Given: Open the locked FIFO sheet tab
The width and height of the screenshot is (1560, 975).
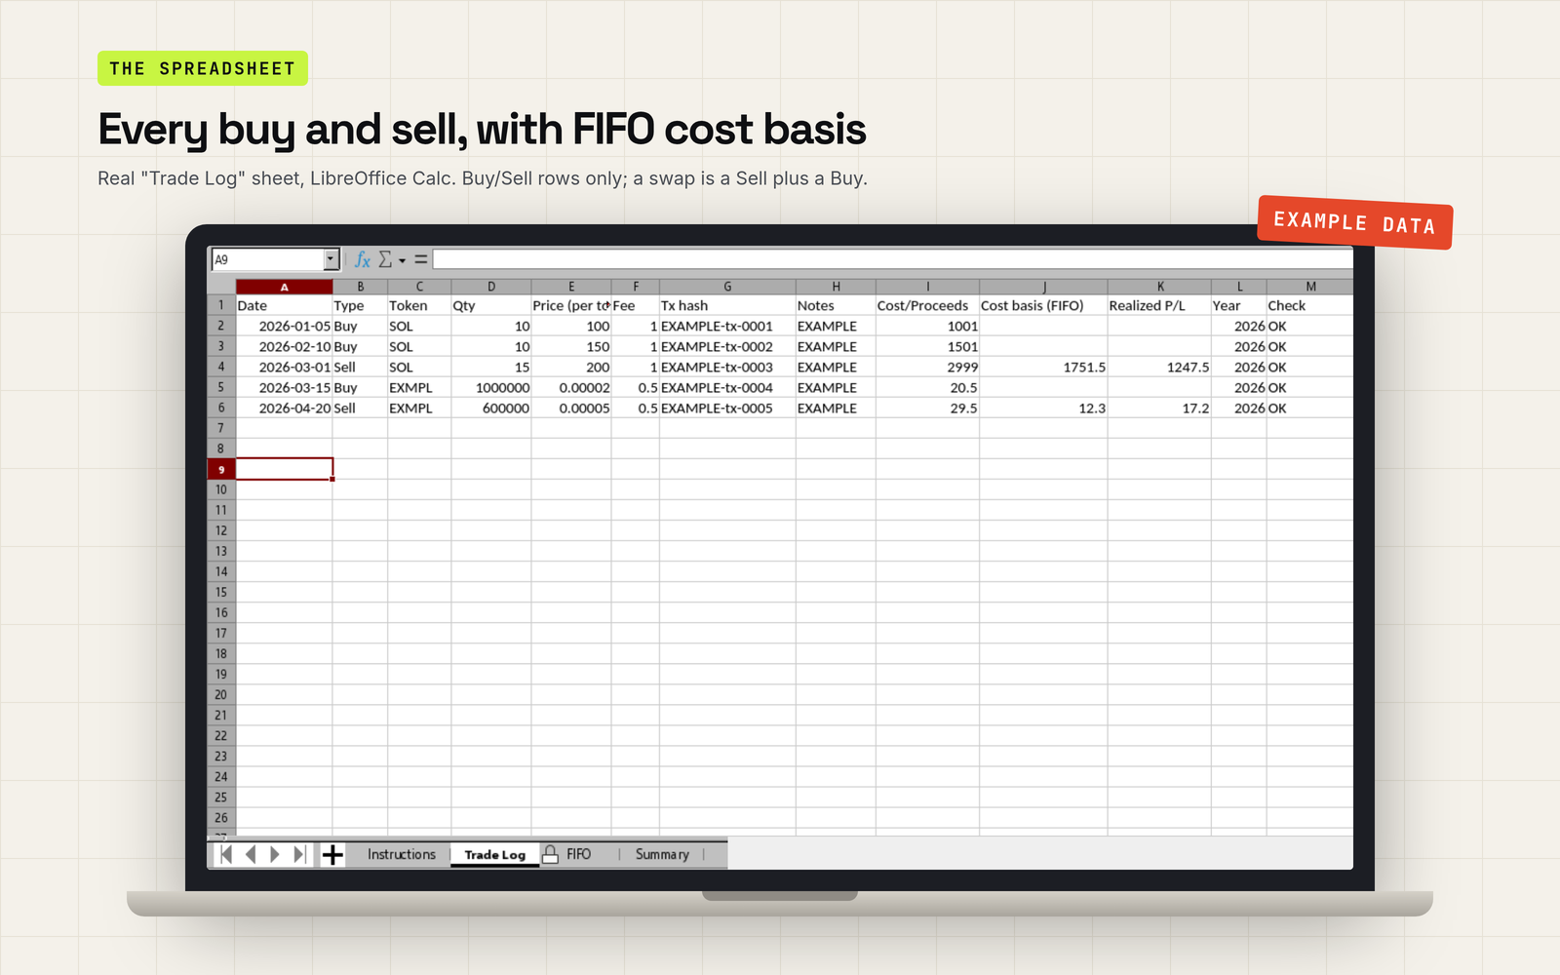Looking at the screenshot, I should pos(578,854).
